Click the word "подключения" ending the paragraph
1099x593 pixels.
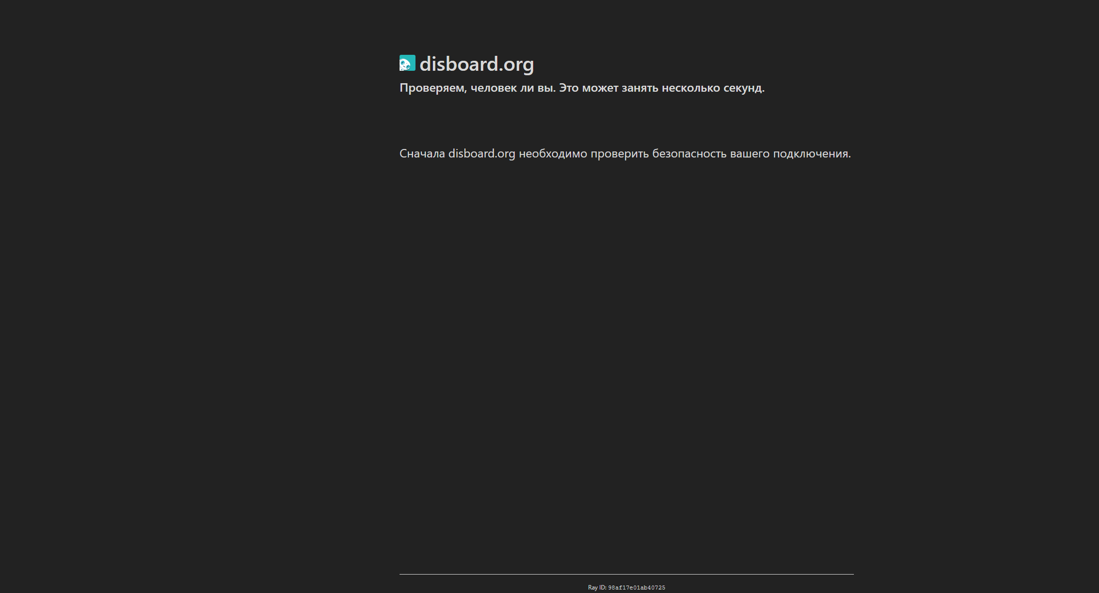tap(811, 153)
